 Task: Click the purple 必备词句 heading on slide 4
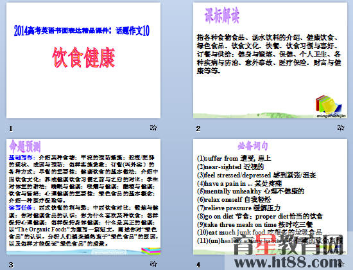click(x=253, y=146)
